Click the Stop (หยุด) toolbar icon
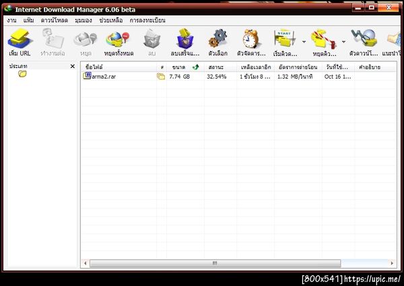Image resolution: width=404 pixels, height=286 pixels. [86, 40]
